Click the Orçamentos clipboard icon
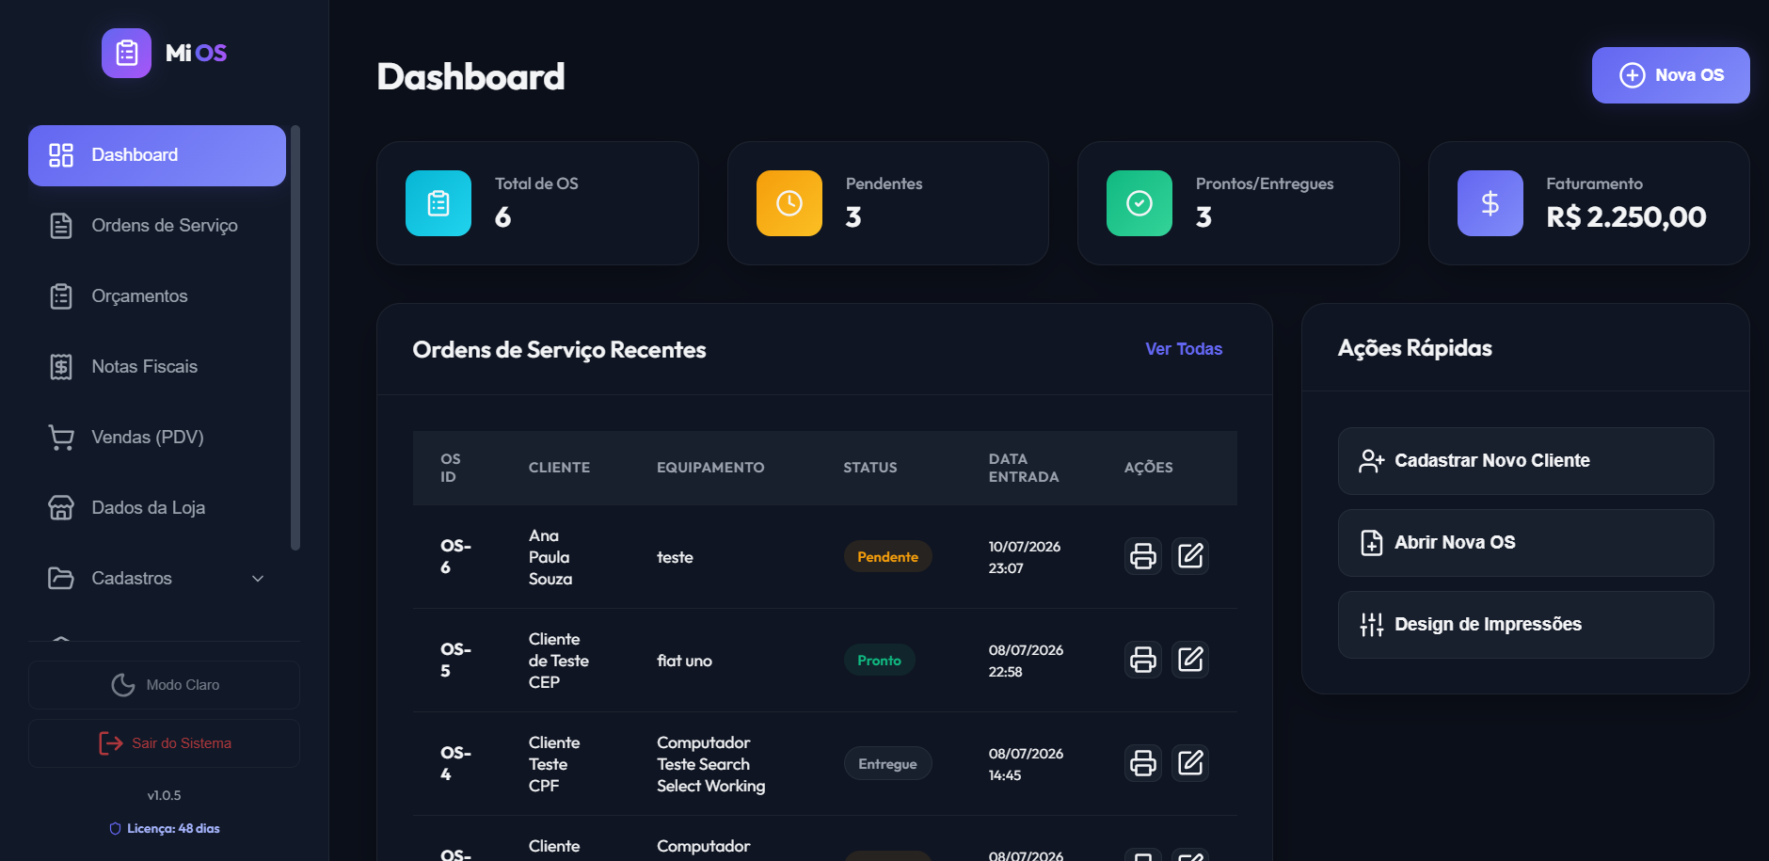The width and height of the screenshot is (1769, 861). (x=61, y=296)
